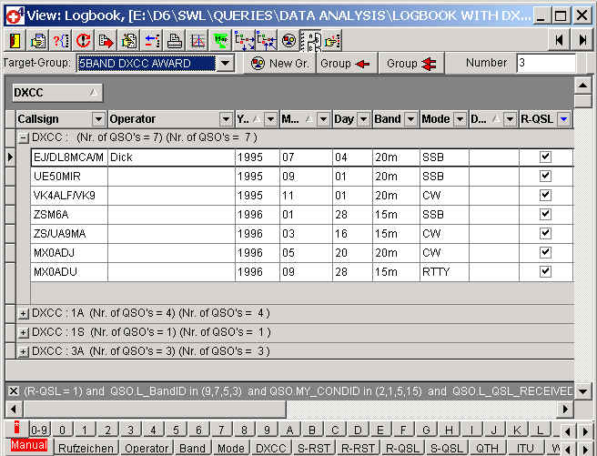The height and width of the screenshot is (456, 597).
Task: Click the question mark query icon
Action: point(61,40)
